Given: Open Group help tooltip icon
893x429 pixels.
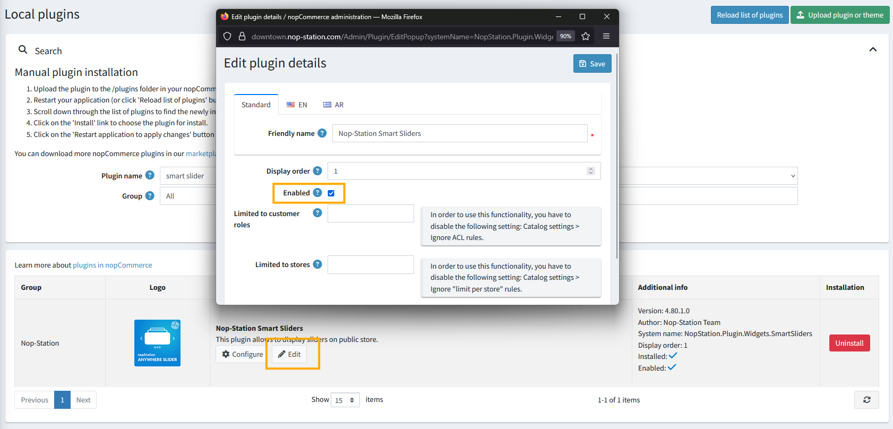Looking at the screenshot, I should (x=150, y=195).
